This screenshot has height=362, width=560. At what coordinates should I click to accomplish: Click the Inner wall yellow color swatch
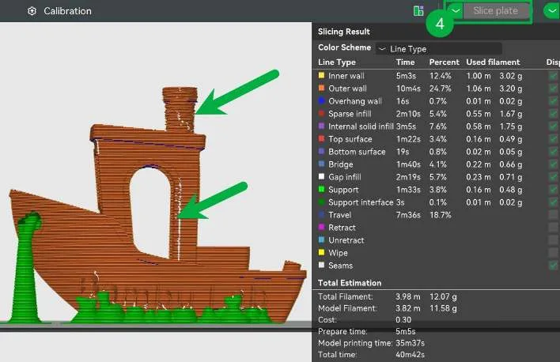tap(321, 75)
